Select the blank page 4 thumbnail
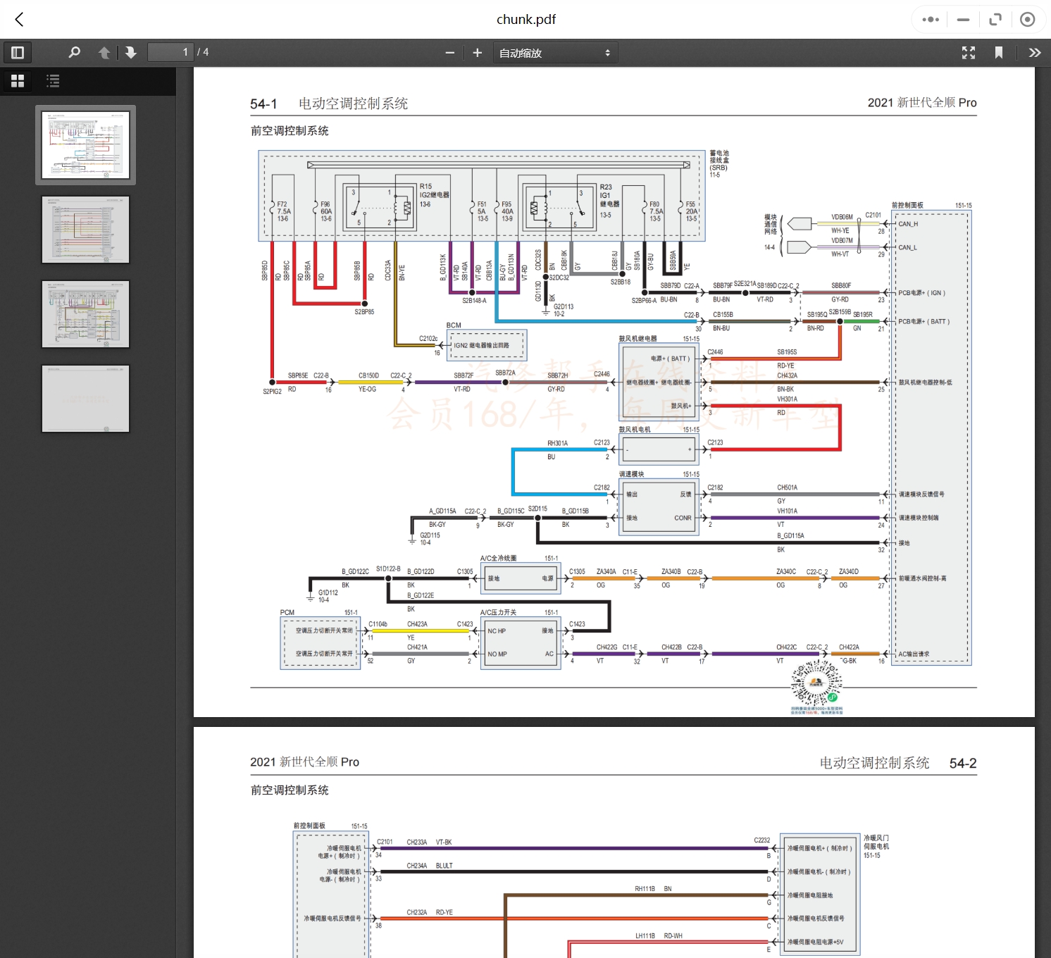The height and width of the screenshot is (958, 1051). tap(86, 399)
